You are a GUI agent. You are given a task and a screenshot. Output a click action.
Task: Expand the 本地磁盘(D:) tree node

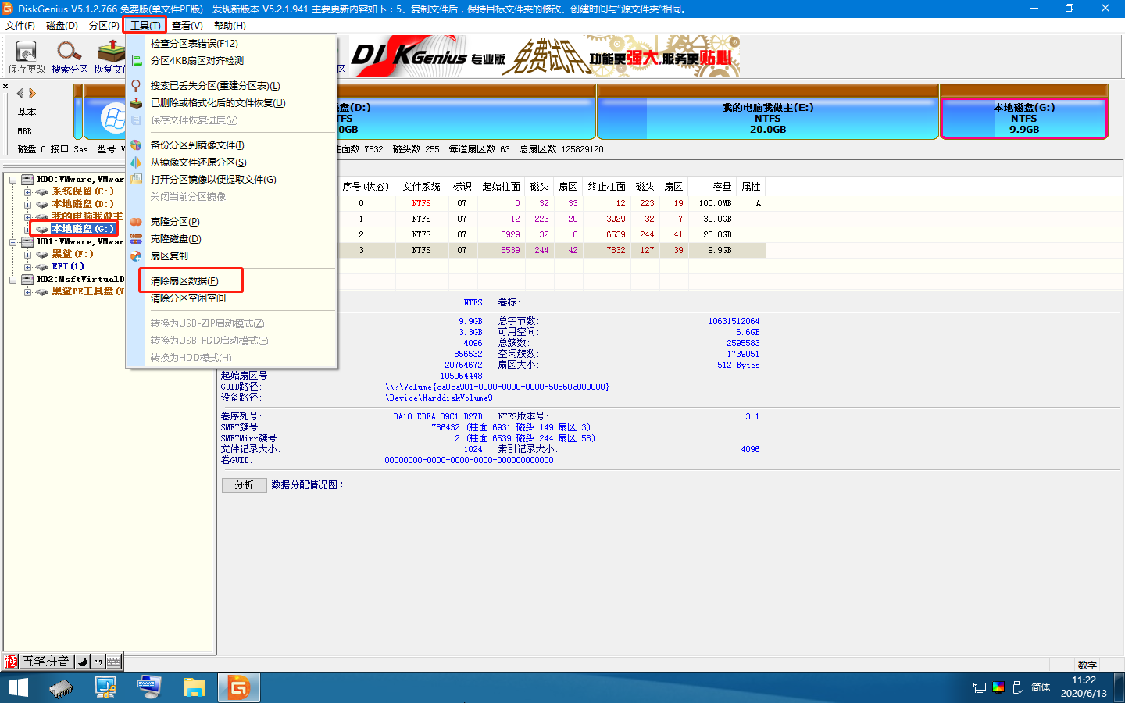27,205
